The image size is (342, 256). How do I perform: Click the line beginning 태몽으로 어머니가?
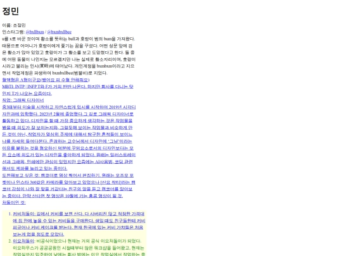coord(67,46)
